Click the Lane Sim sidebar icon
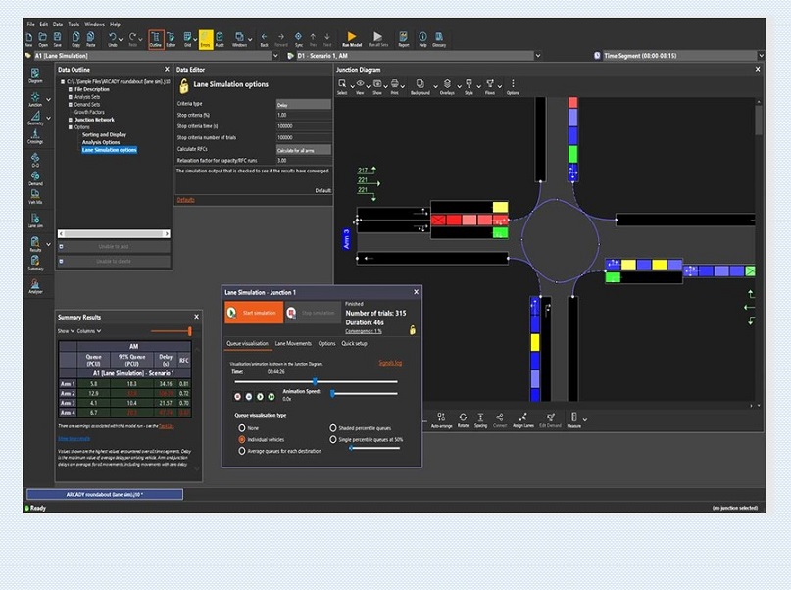The image size is (791, 590). pos(35,217)
